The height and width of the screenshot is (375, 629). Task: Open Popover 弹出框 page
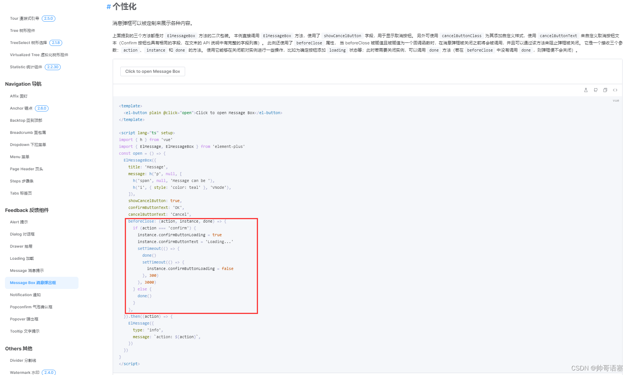click(x=24, y=319)
